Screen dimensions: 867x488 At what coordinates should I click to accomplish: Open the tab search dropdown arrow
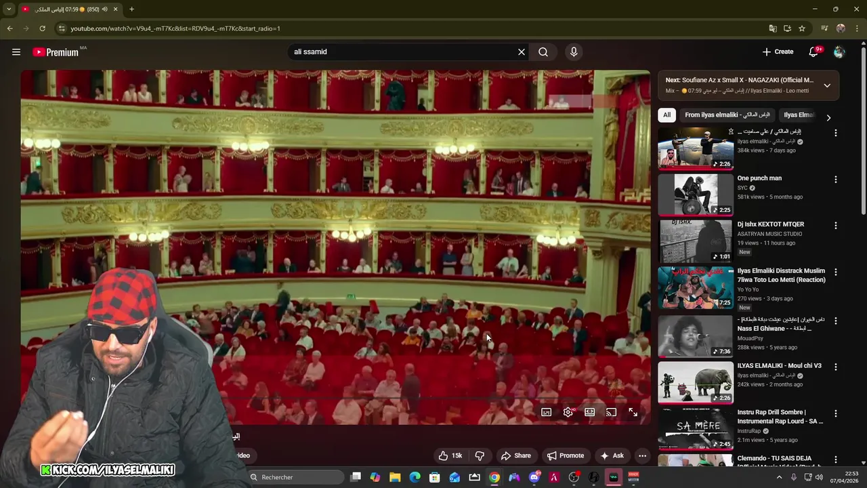[x=9, y=9]
